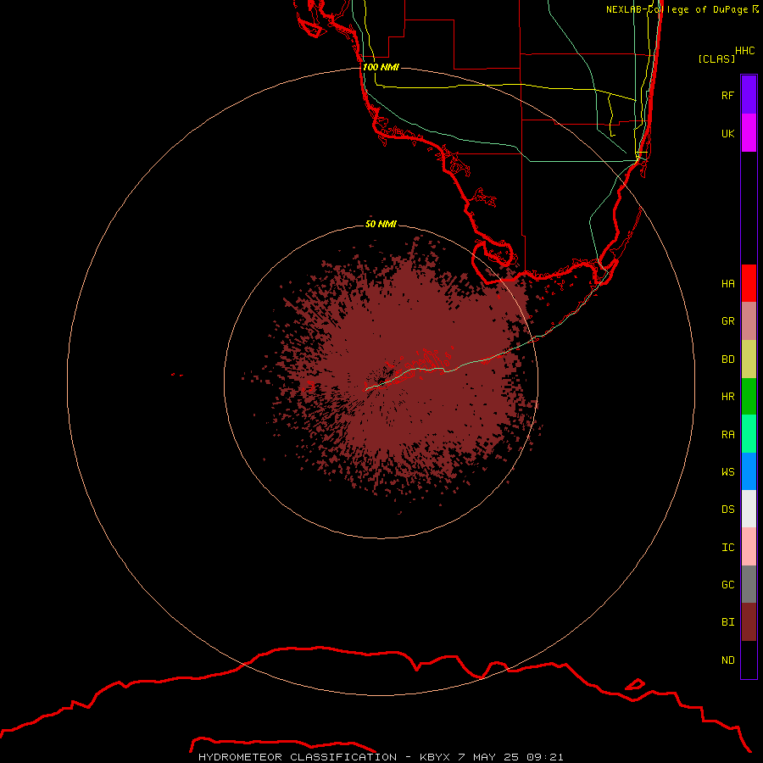Click the BD legend label
The height and width of the screenshot is (763, 763).
[x=727, y=359]
